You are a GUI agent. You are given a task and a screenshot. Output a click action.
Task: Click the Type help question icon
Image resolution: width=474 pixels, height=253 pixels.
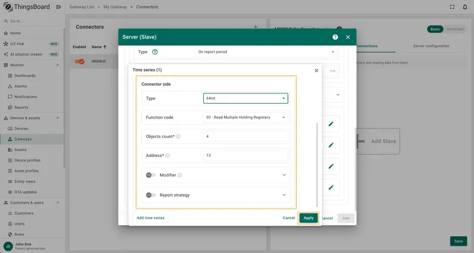pyautogui.click(x=155, y=52)
